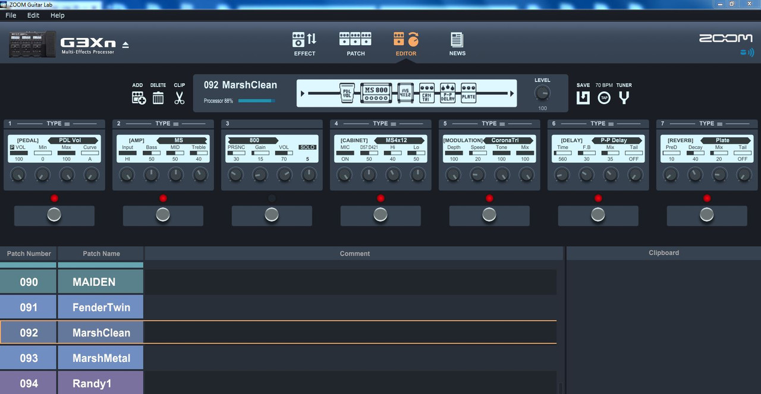Image resolution: width=761 pixels, height=394 pixels.
Task: Open the PATCH section
Action: [x=356, y=45]
